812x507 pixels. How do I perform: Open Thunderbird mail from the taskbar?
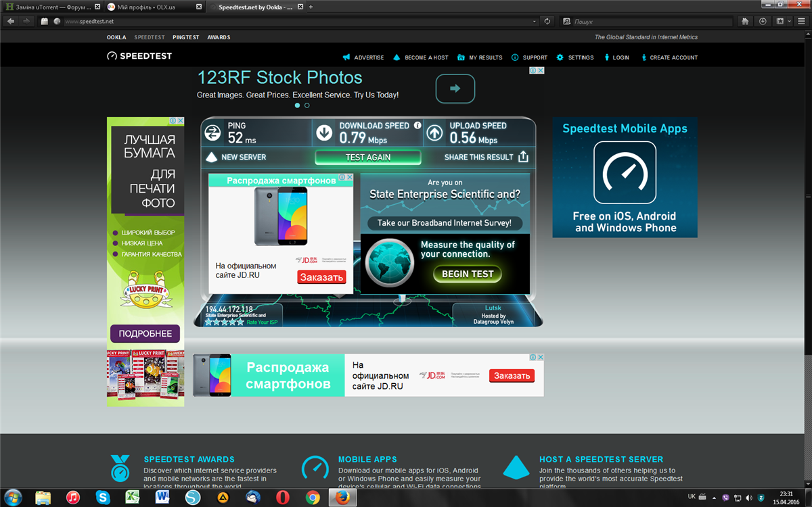click(253, 498)
